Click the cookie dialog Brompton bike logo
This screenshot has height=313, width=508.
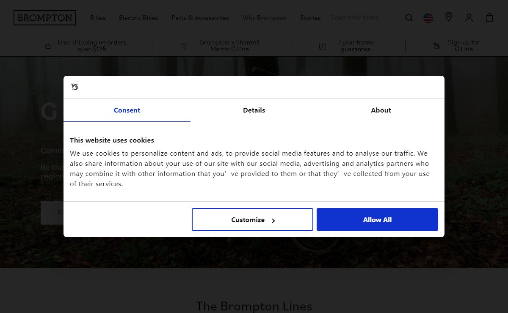[75, 87]
